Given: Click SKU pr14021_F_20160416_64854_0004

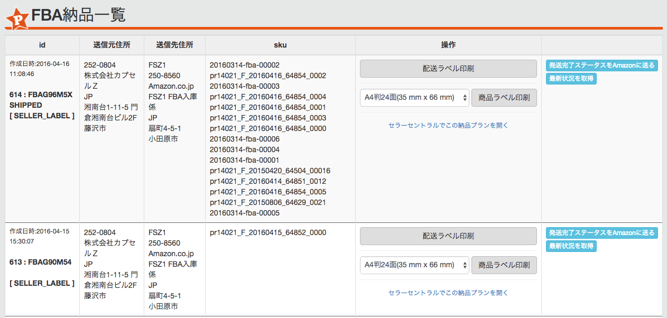Looking at the screenshot, I should coord(268,97).
